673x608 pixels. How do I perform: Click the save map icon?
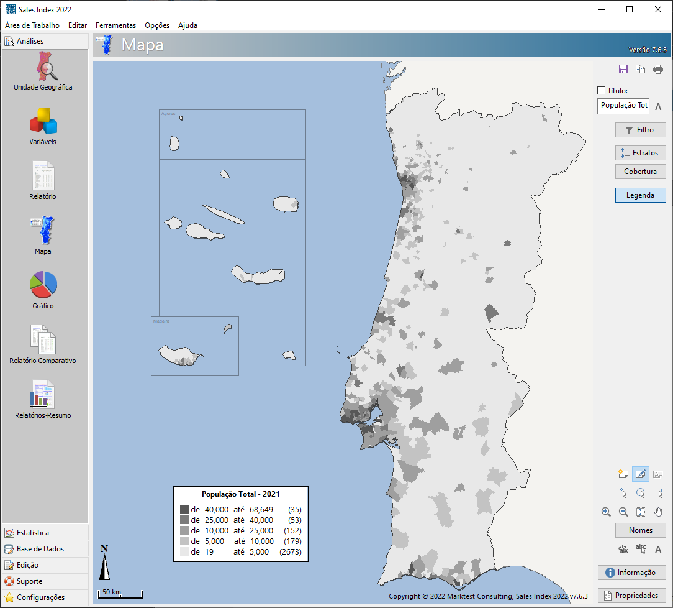(623, 69)
